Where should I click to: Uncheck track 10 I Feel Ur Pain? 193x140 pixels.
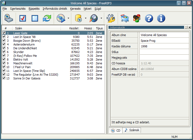pos(4,67)
